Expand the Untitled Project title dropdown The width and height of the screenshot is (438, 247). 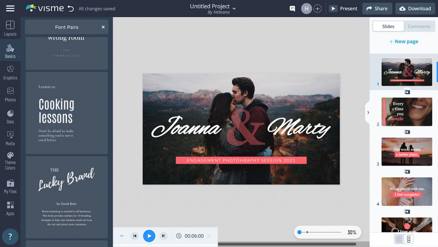point(234,7)
